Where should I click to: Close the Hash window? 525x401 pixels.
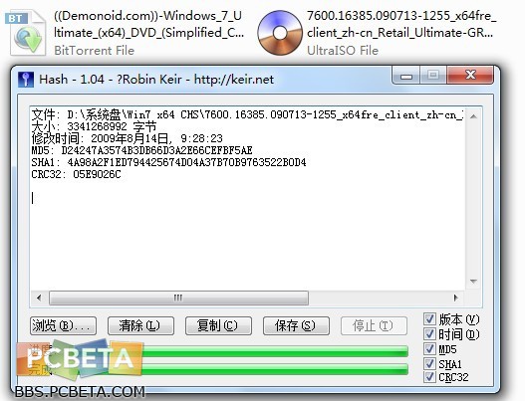[470, 75]
